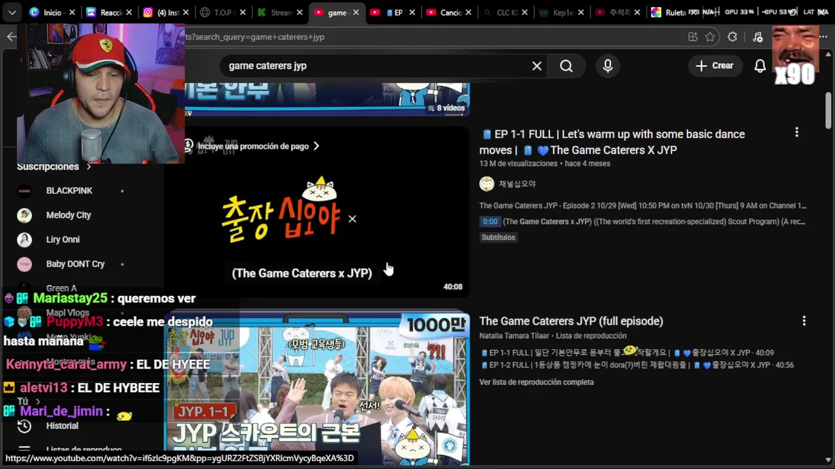
Task: Open the notifications bell
Action: (760, 66)
